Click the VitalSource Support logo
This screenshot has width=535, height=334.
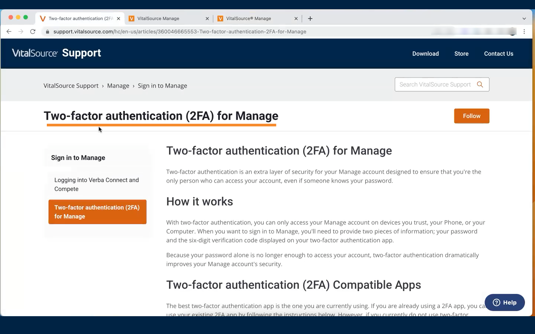[x=56, y=53]
